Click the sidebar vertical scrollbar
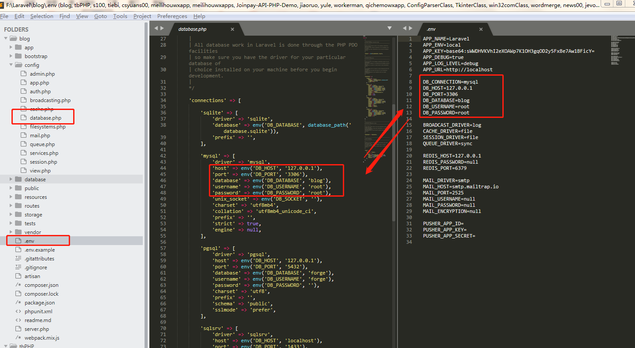Image resolution: width=635 pixels, height=348 pixels. click(146, 184)
